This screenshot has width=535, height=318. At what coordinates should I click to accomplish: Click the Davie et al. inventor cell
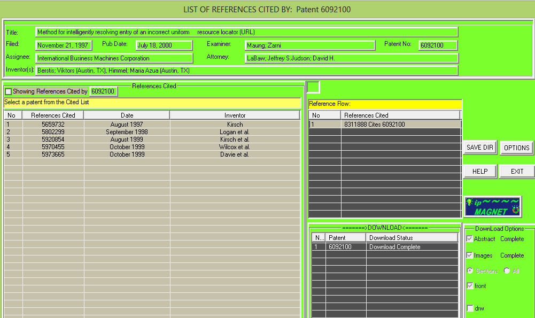pos(235,154)
